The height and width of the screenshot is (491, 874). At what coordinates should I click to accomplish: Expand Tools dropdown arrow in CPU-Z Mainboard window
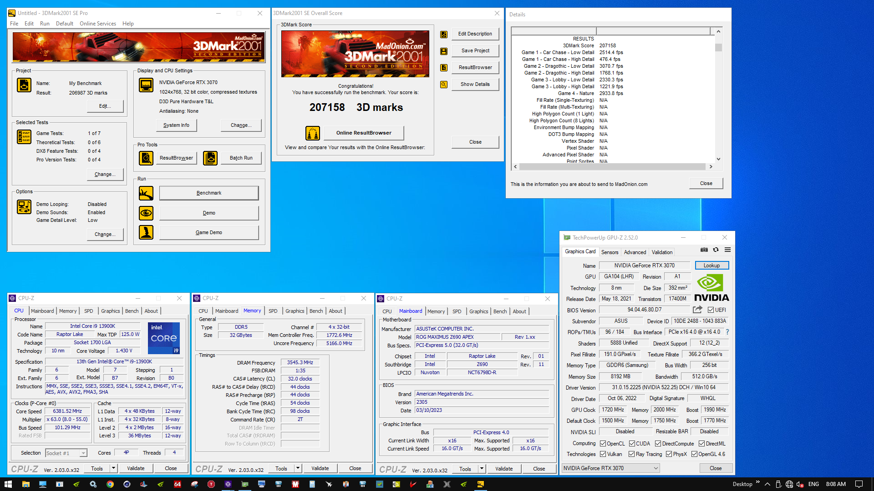pos(482,469)
